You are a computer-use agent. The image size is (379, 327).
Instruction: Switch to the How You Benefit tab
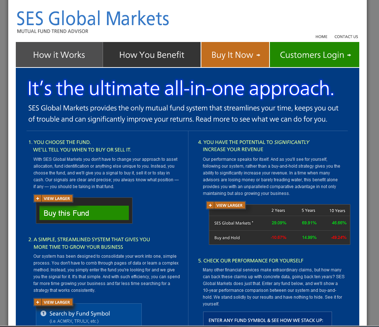pyautogui.click(x=151, y=55)
